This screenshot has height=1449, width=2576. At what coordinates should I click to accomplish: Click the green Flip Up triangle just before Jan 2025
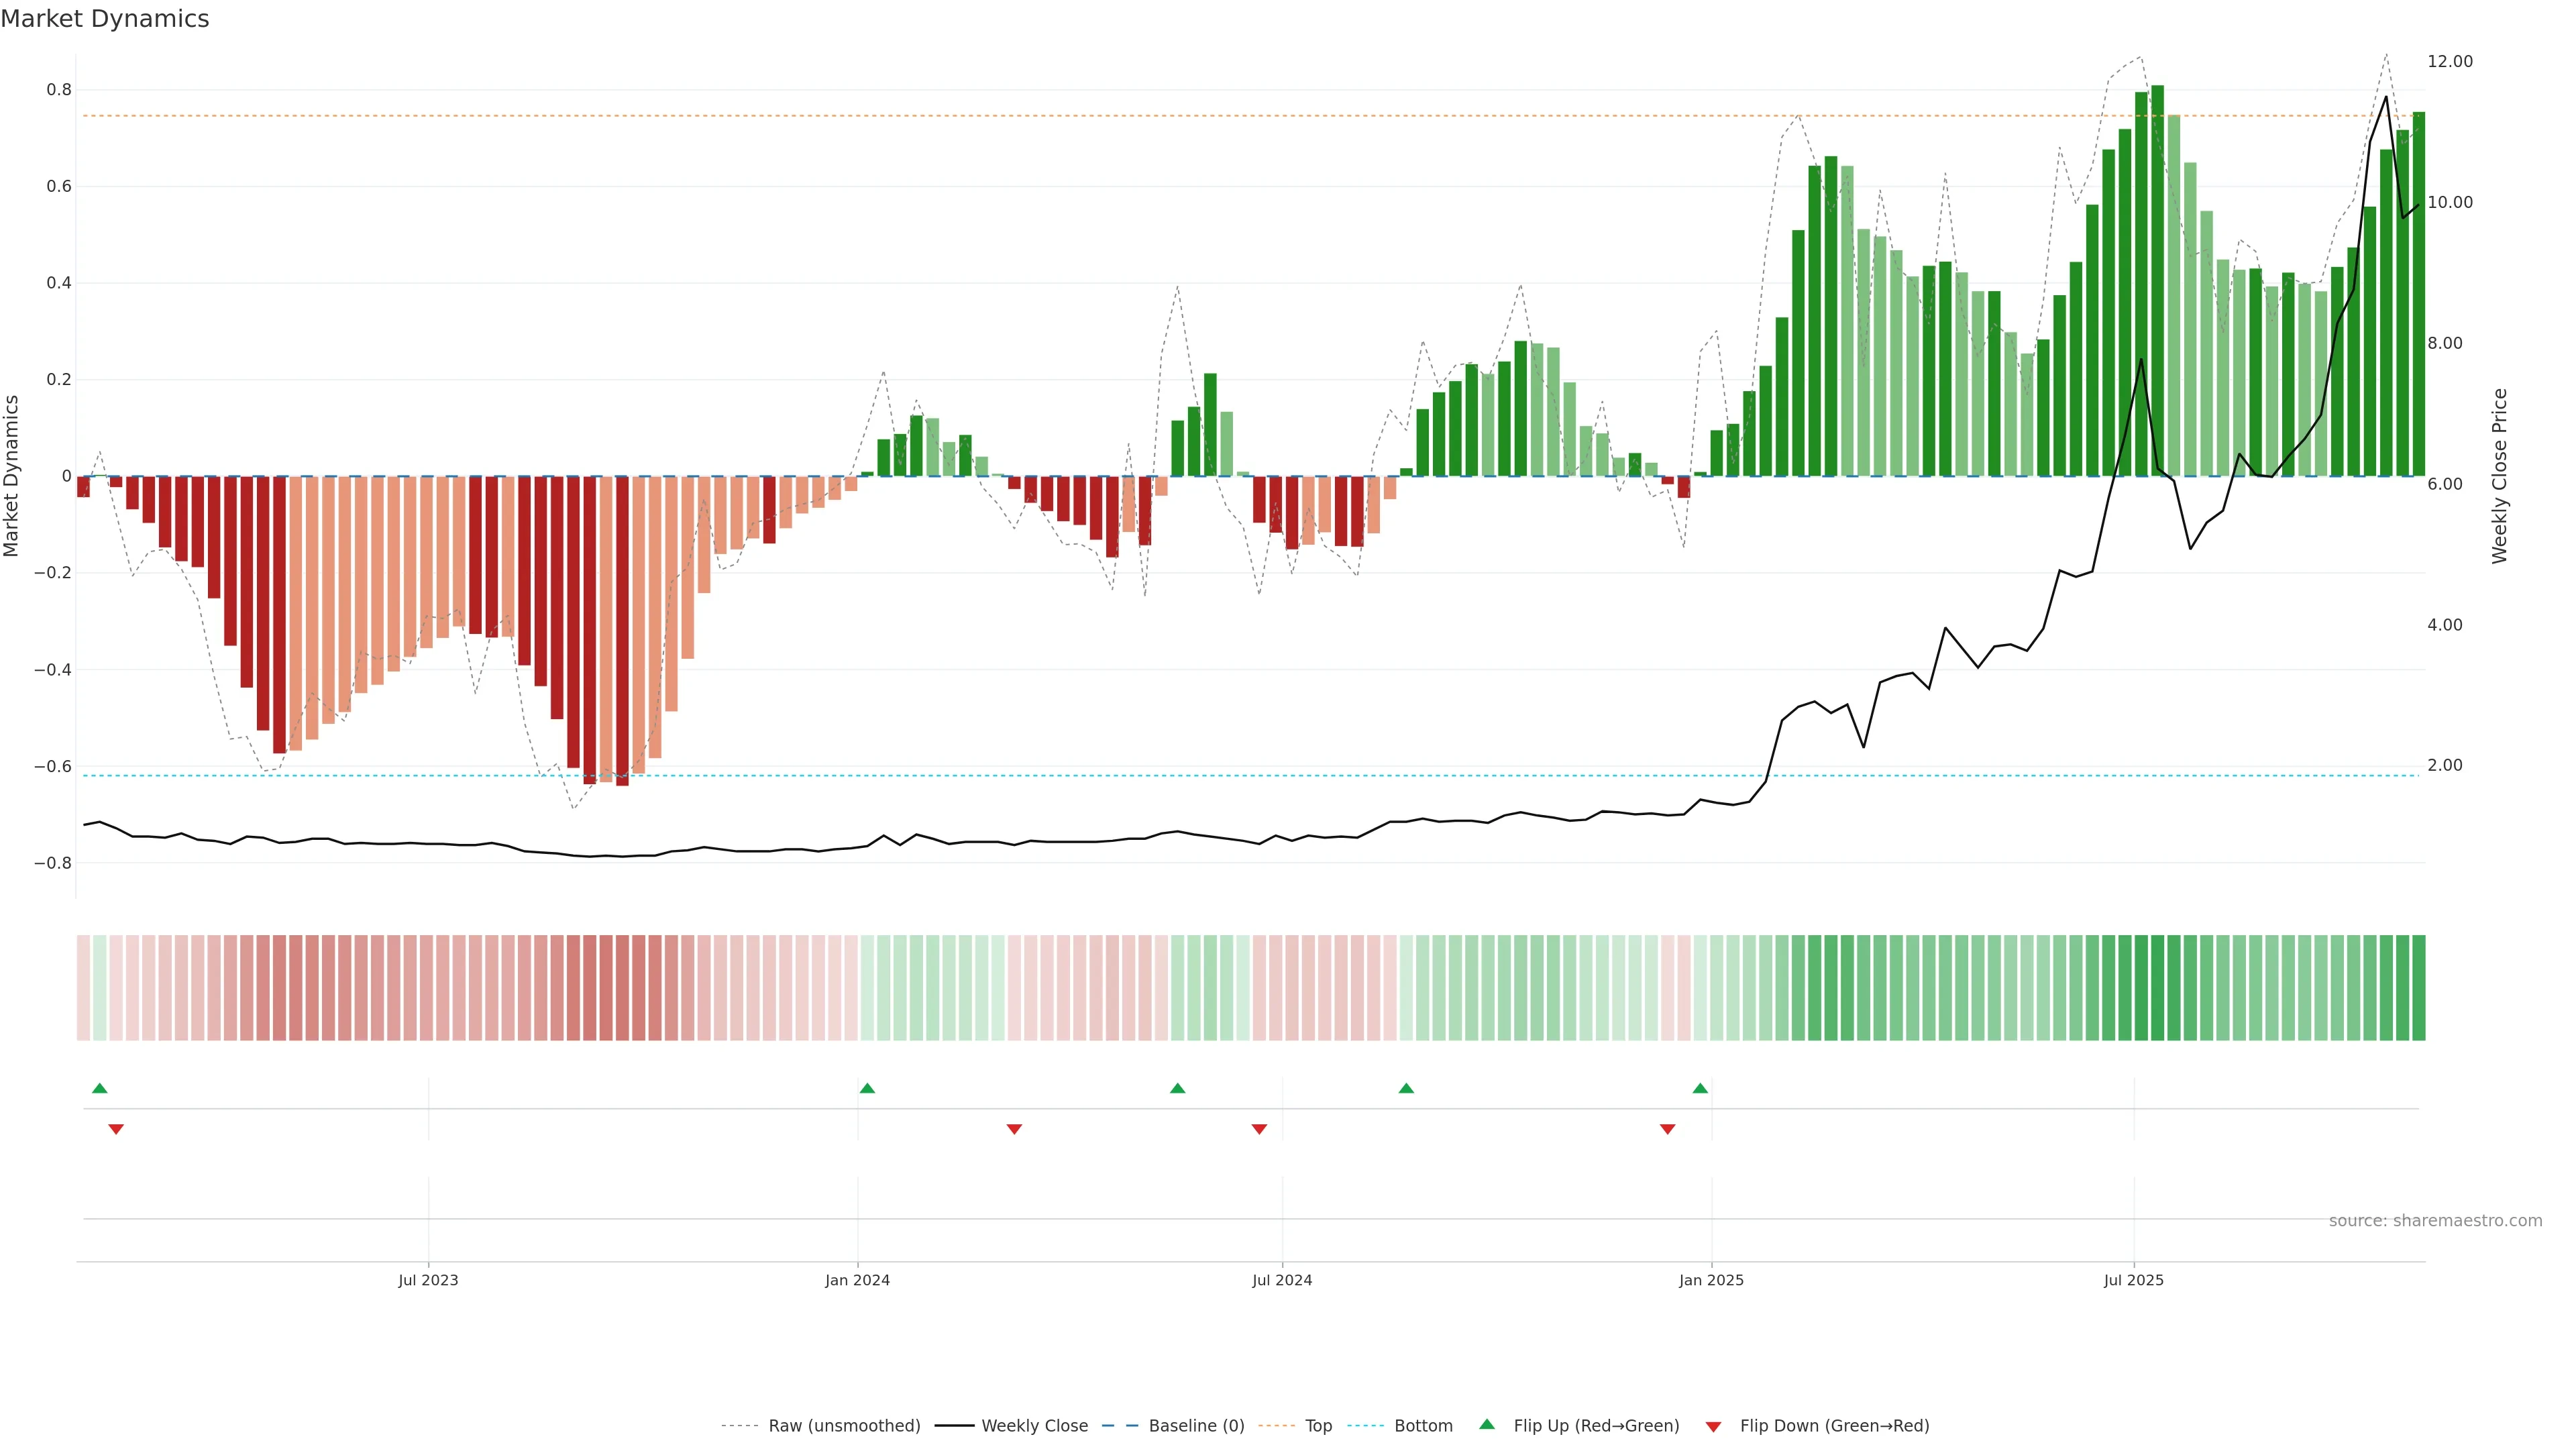pyautogui.click(x=1700, y=1088)
